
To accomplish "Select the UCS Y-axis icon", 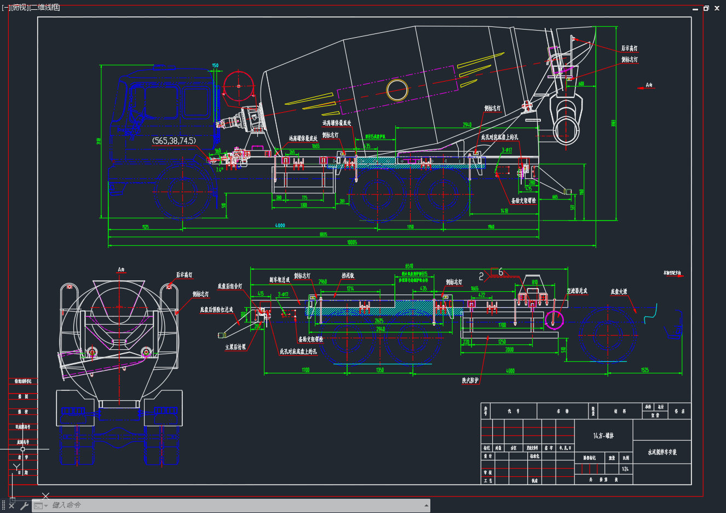I will point(16,467).
